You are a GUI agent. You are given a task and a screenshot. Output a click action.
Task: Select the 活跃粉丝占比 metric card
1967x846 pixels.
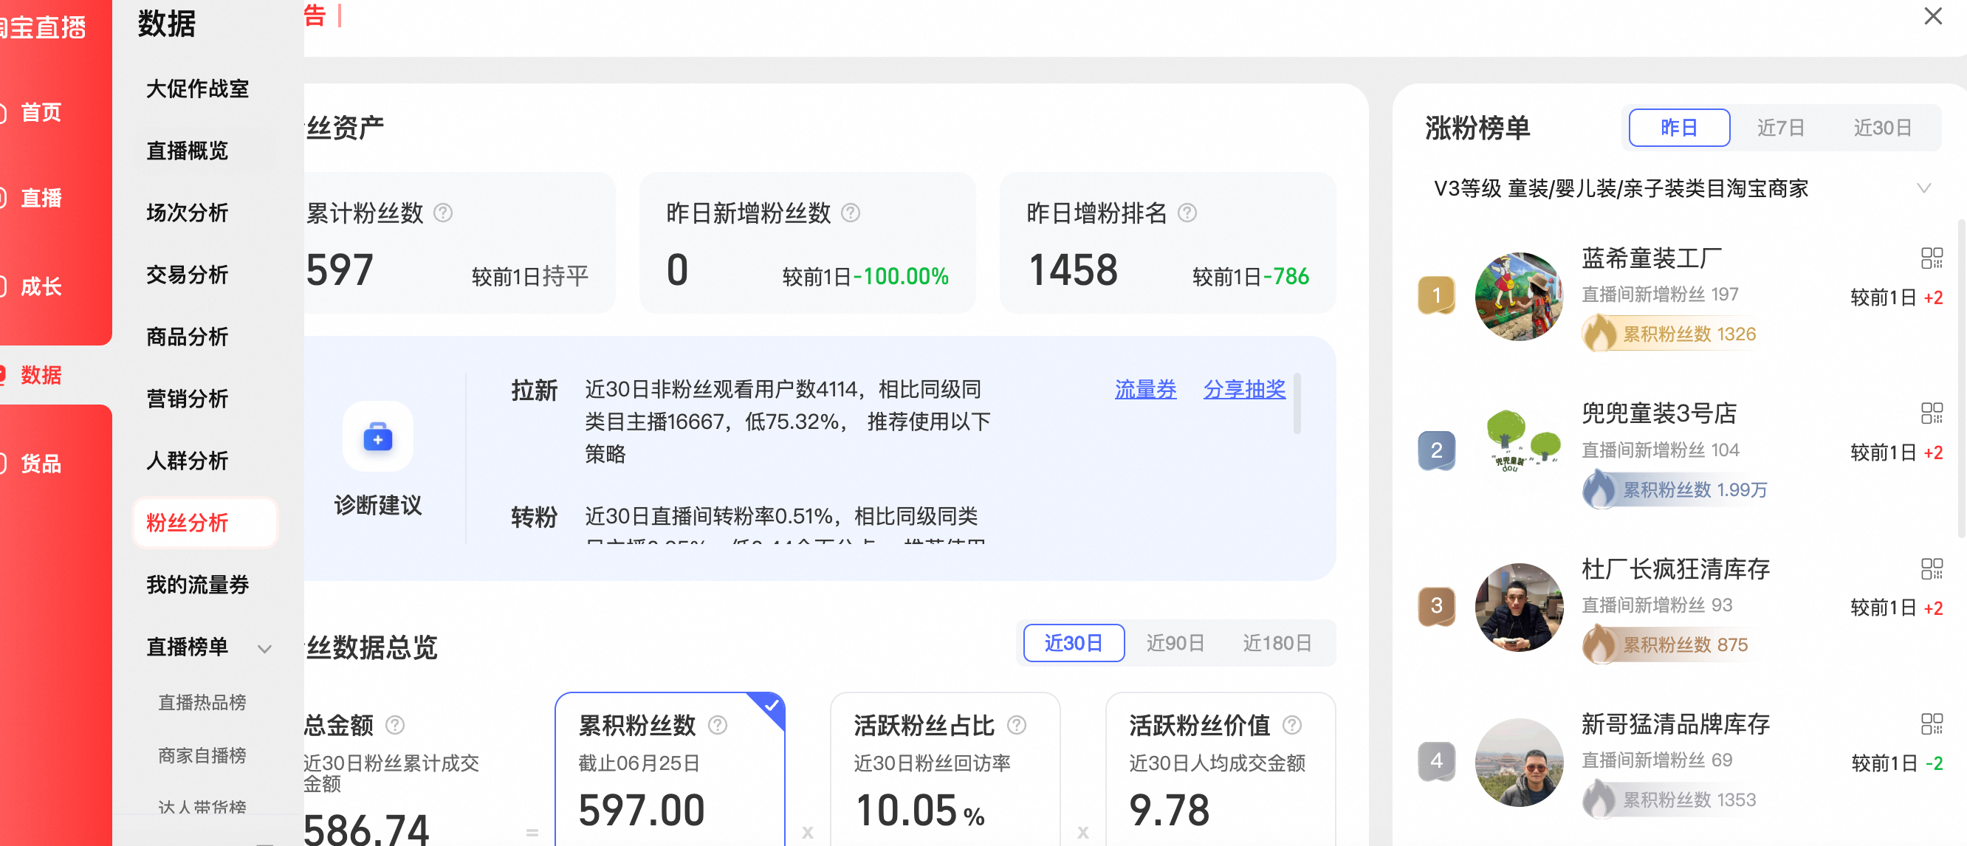tap(944, 769)
